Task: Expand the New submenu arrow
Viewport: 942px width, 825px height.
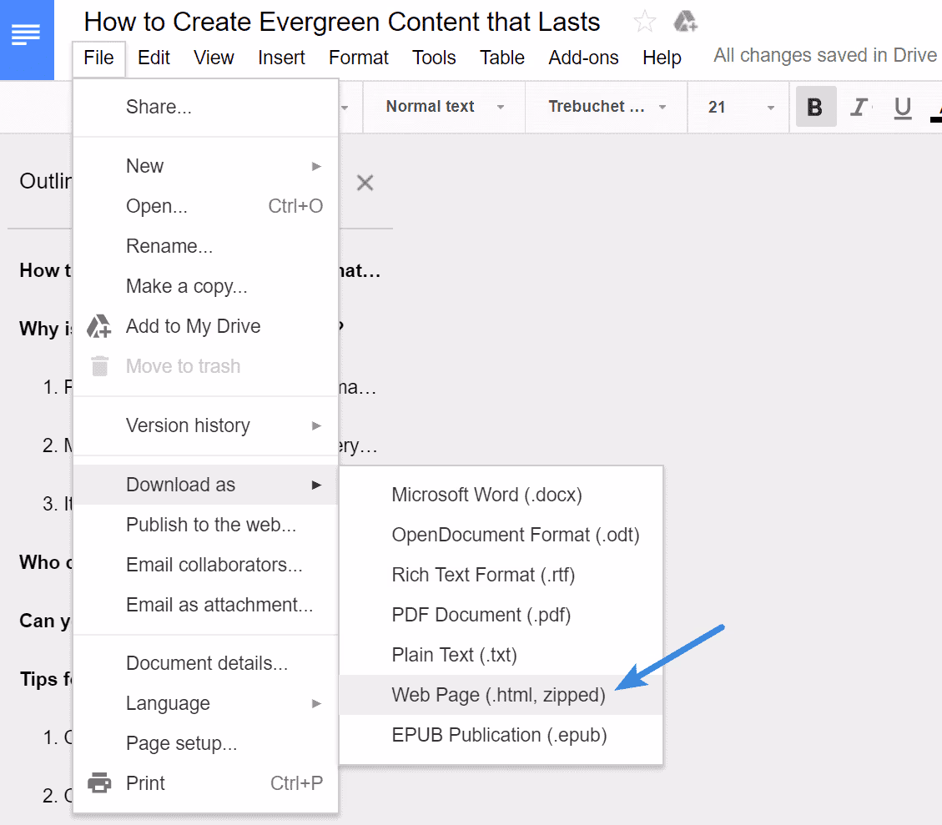Action: pos(316,166)
